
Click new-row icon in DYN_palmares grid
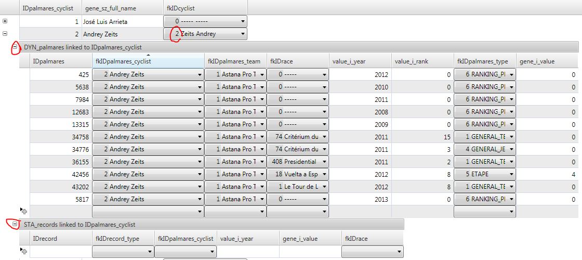point(23,211)
